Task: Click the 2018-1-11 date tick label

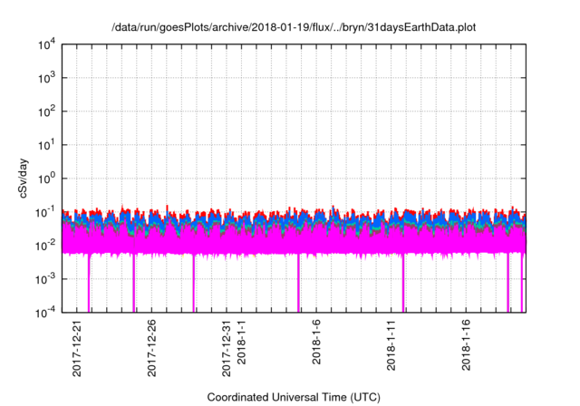Action: click(391, 345)
